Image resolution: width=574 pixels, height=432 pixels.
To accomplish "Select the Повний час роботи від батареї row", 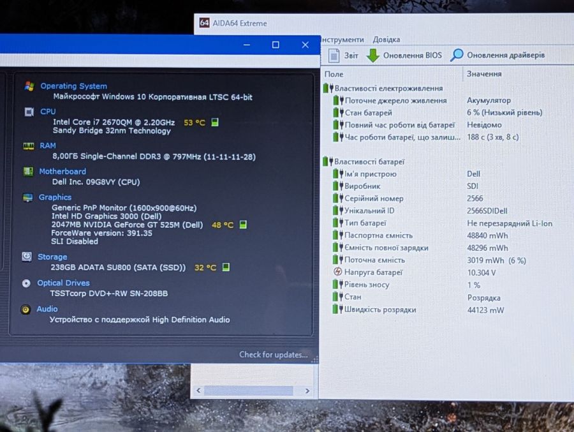I will point(448,125).
